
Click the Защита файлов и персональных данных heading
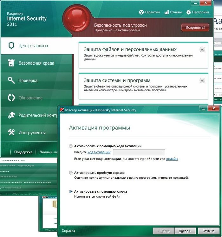click(130, 49)
